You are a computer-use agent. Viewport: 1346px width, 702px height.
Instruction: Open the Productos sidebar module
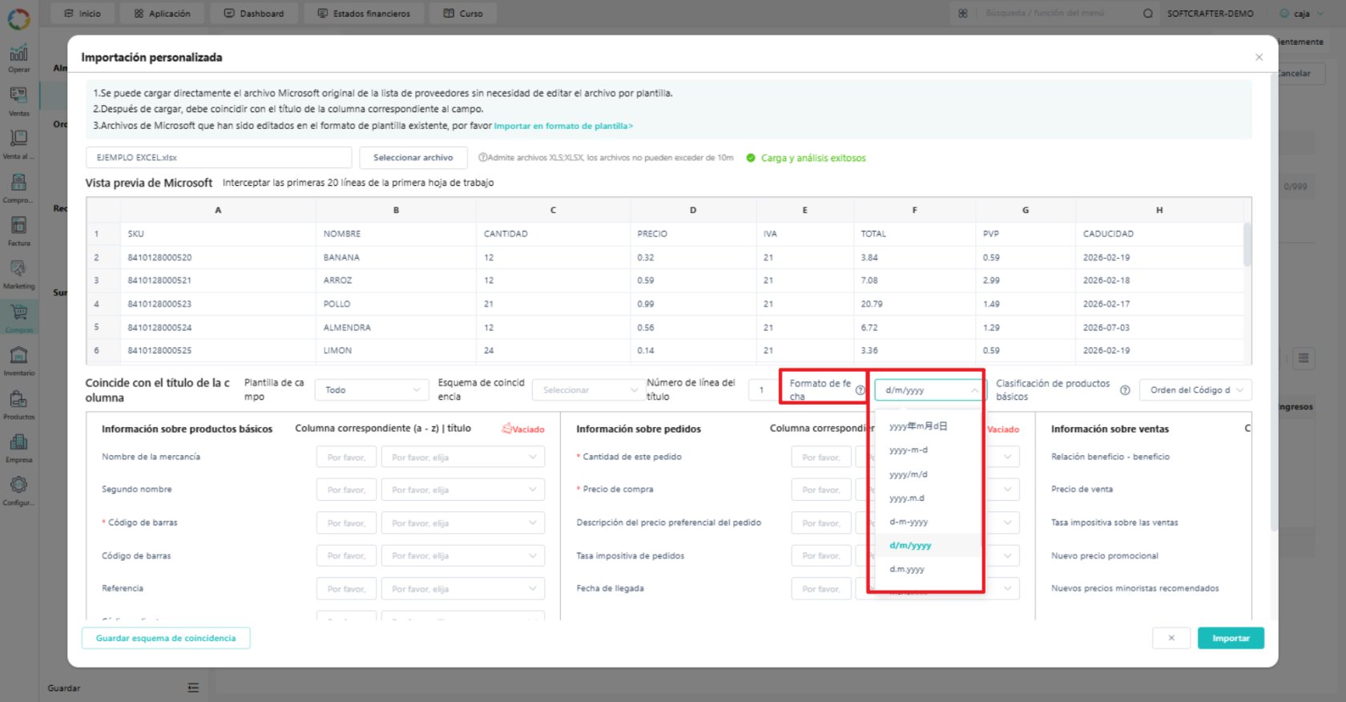18,404
